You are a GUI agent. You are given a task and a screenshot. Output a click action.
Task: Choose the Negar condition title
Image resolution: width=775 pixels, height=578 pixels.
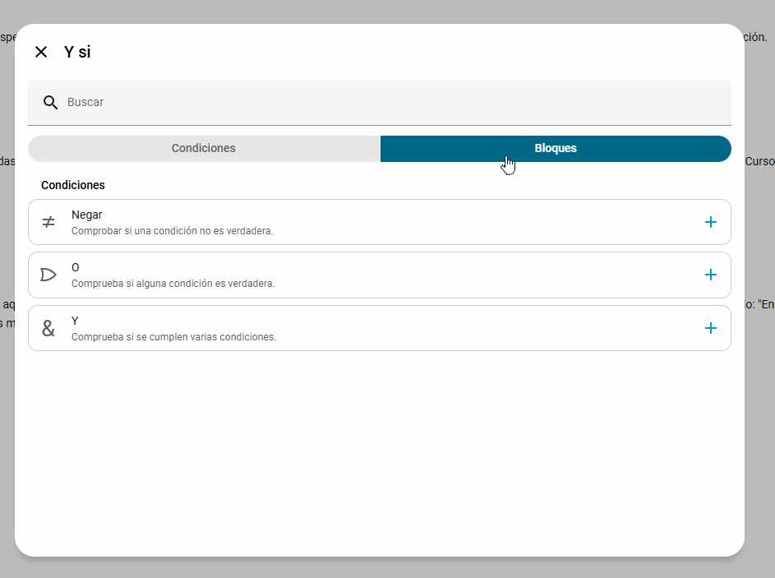[x=87, y=215]
